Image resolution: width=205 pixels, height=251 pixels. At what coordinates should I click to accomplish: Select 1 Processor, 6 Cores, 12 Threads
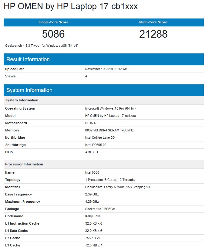[110, 180]
